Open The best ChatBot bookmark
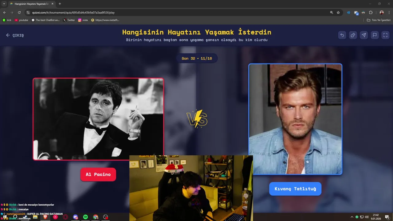Image resolution: width=393 pixels, height=221 pixels. pos(45,20)
